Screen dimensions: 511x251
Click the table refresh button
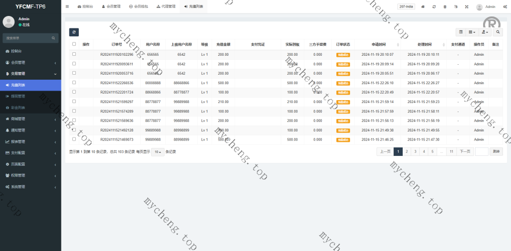[x=74, y=32]
